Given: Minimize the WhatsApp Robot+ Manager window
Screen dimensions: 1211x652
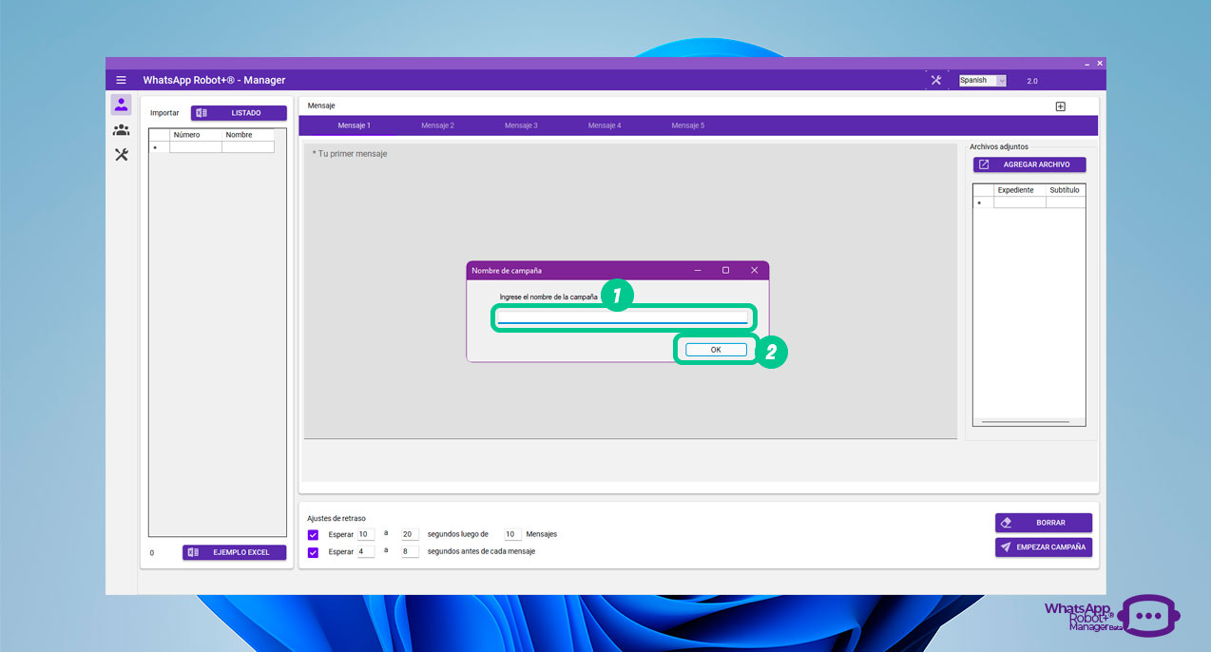Looking at the screenshot, I should [1087, 63].
